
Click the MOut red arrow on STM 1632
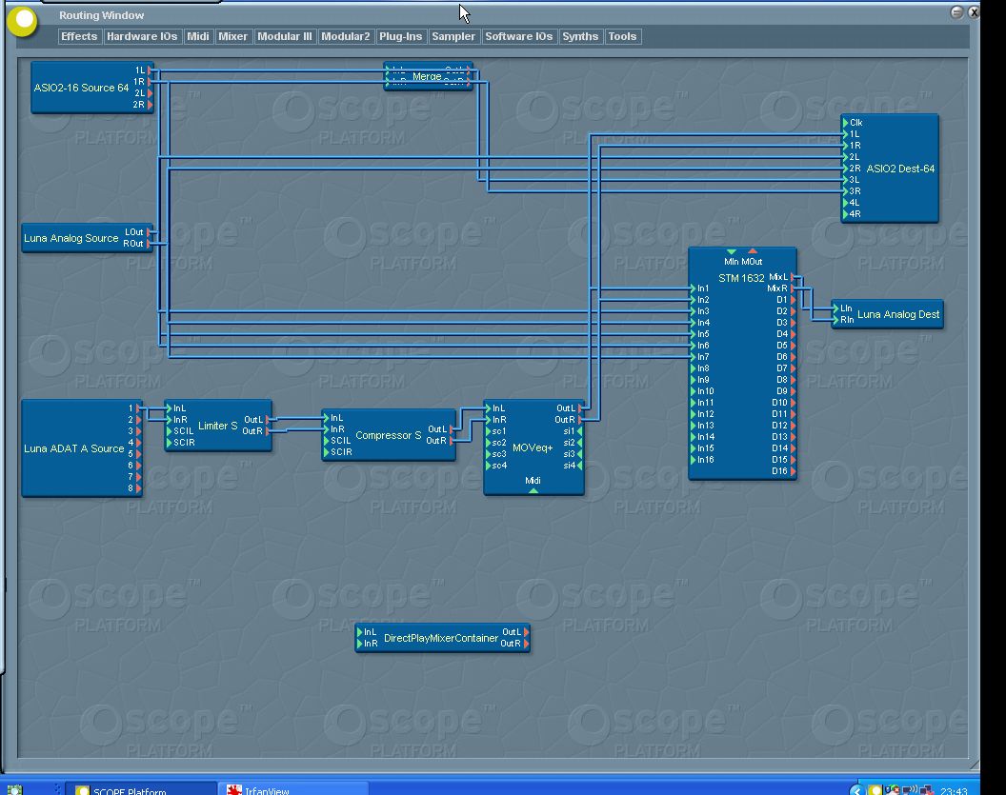click(753, 250)
